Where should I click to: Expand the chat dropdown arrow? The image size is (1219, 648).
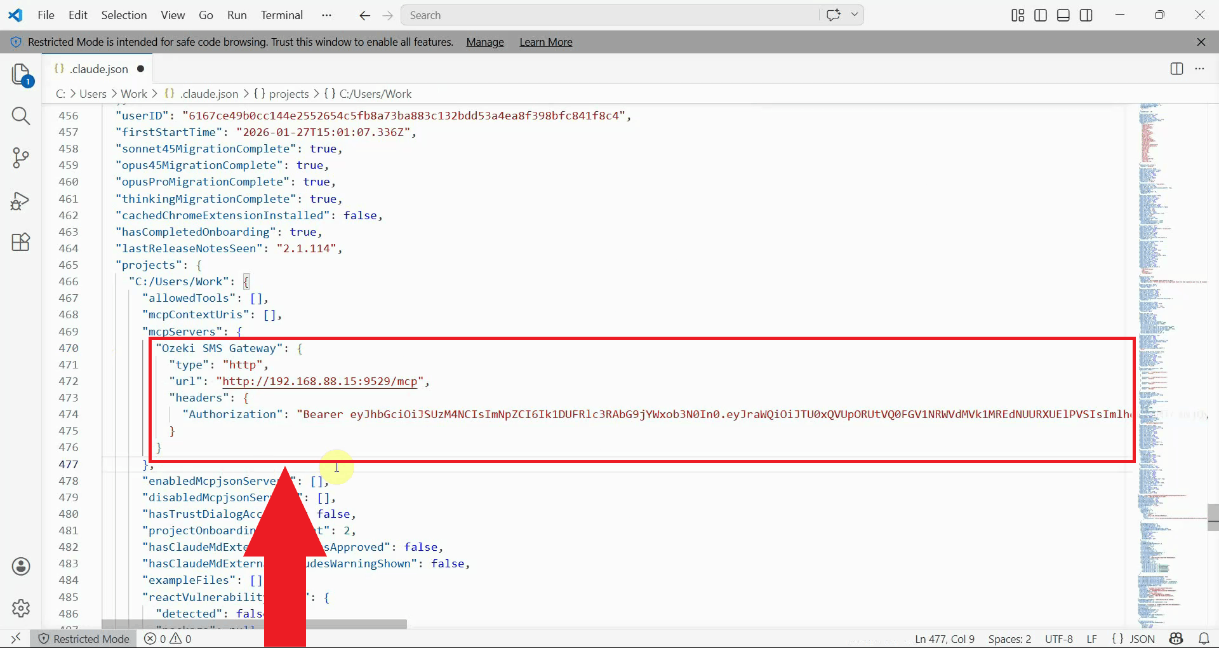coord(855,15)
